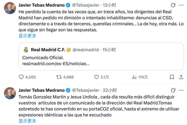The width and height of the screenshot is (187, 125).
Task: Open the 13小时 timestamp on the first tweet
Action: (x=109, y=5)
